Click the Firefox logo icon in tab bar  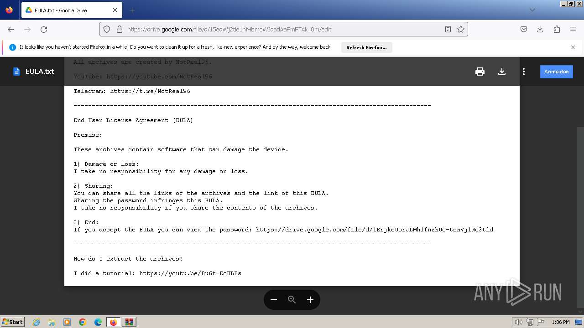coord(9,10)
